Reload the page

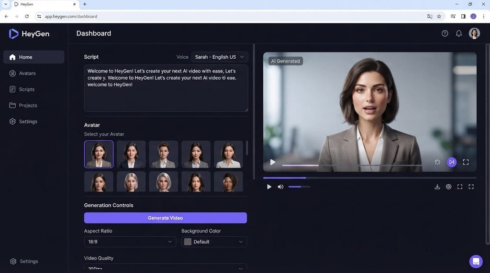pyautogui.click(x=27, y=16)
